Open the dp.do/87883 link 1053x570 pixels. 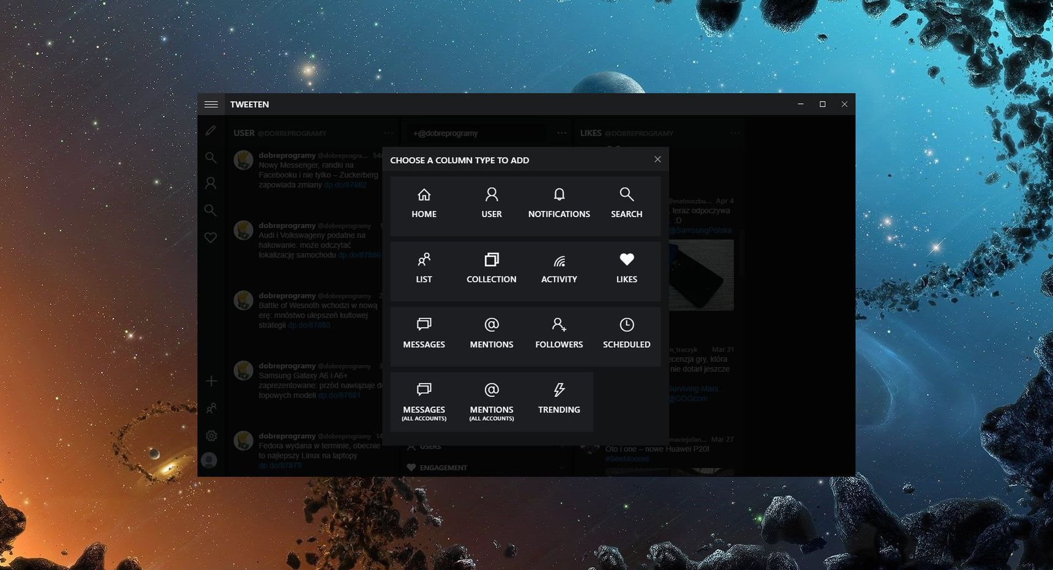(x=309, y=325)
